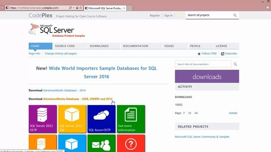Open the downloads Details link
The width and height of the screenshot is (271, 152).
pyautogui.click(x=233, y=113)
